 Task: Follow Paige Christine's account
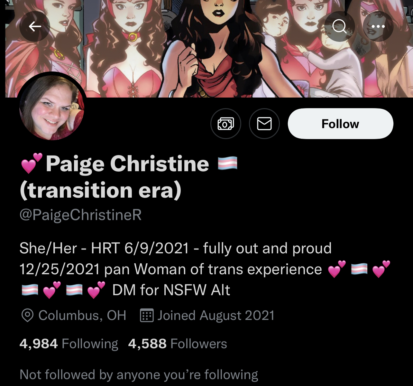(340, 124)
